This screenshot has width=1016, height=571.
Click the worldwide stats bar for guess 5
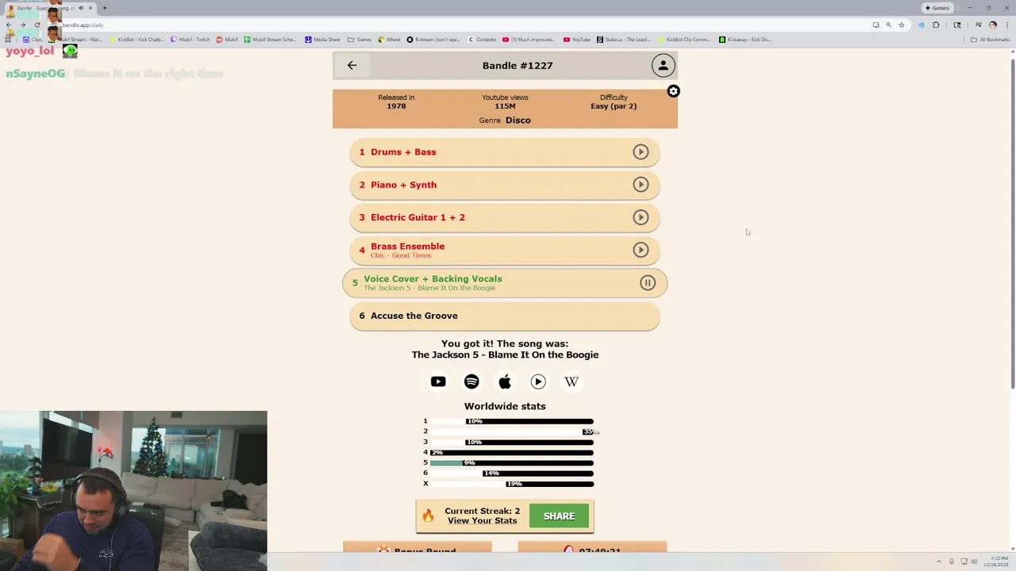pos(512,462)
